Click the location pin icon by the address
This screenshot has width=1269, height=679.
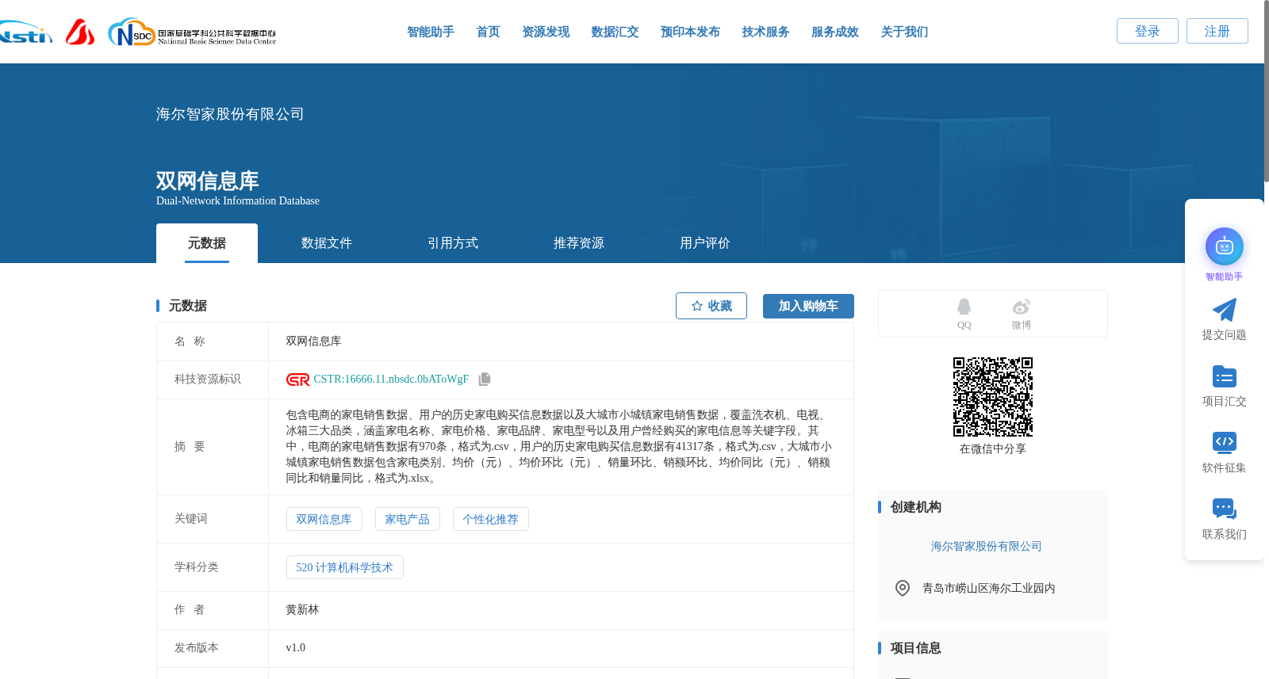tap(903, 588)
